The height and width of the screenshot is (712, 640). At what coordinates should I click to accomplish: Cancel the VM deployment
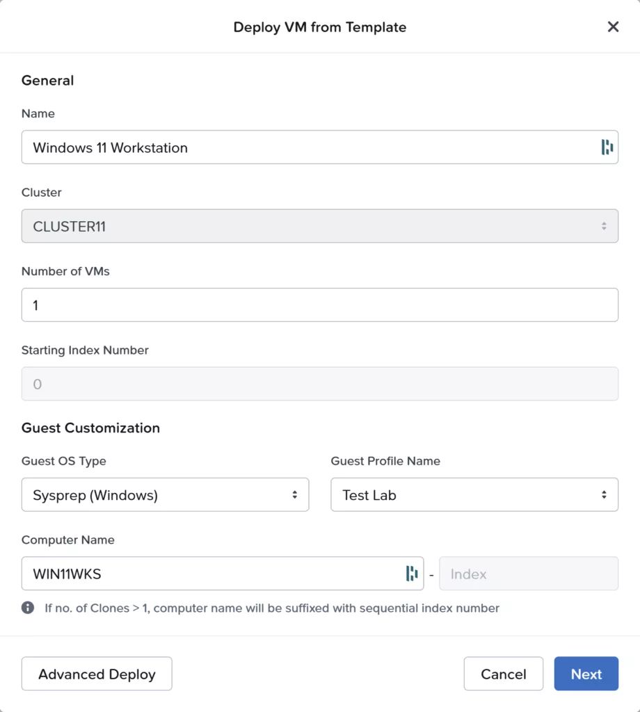click(x=503, y=674)
